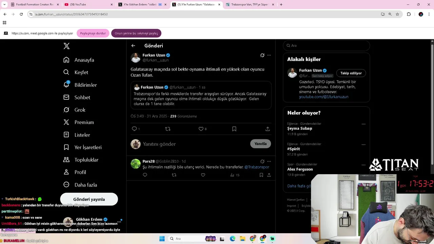Click the Takip ediliyor button
The height and width of the screenshot is (244, 434).
351,73
